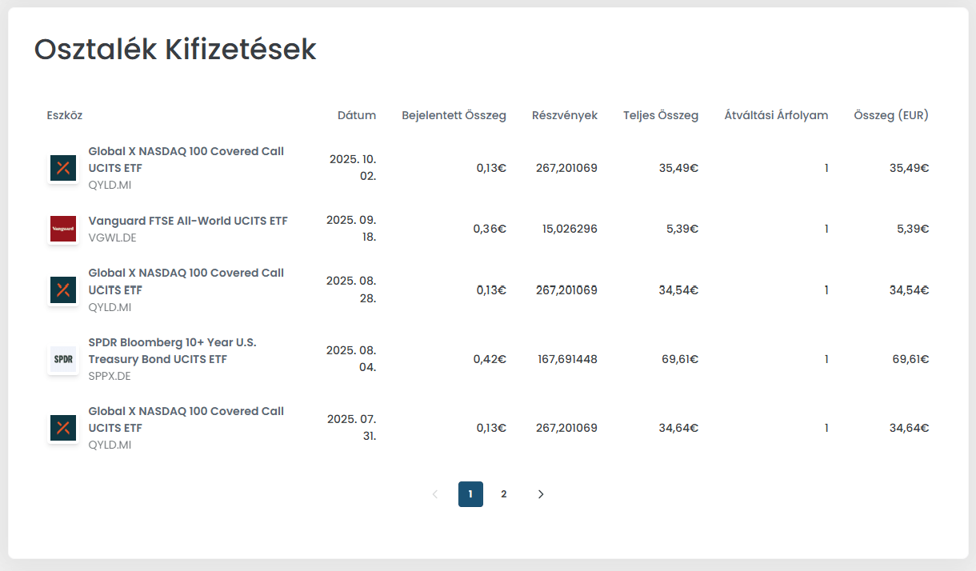Image resolution: width=976 pixels, height=571 pixels.
Task: Click the Vanguard logo icon
Action: click(63, 229)
